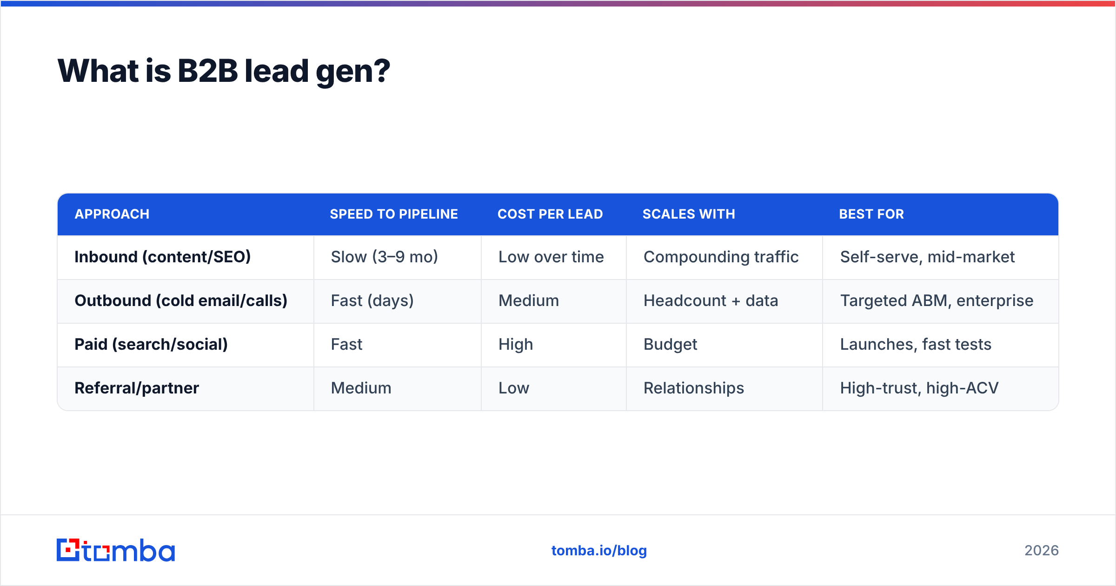Click the 'Relationships' cell

pos(724,388)
